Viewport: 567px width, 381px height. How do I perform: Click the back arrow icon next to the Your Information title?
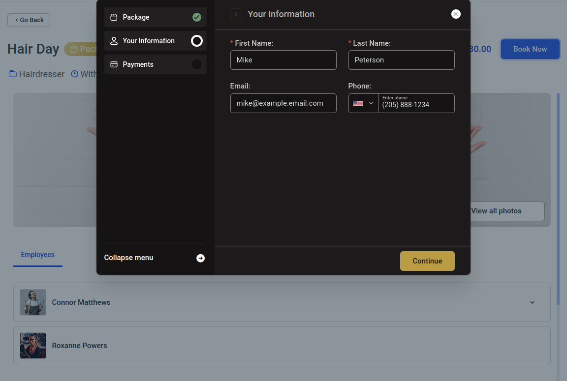236,14
